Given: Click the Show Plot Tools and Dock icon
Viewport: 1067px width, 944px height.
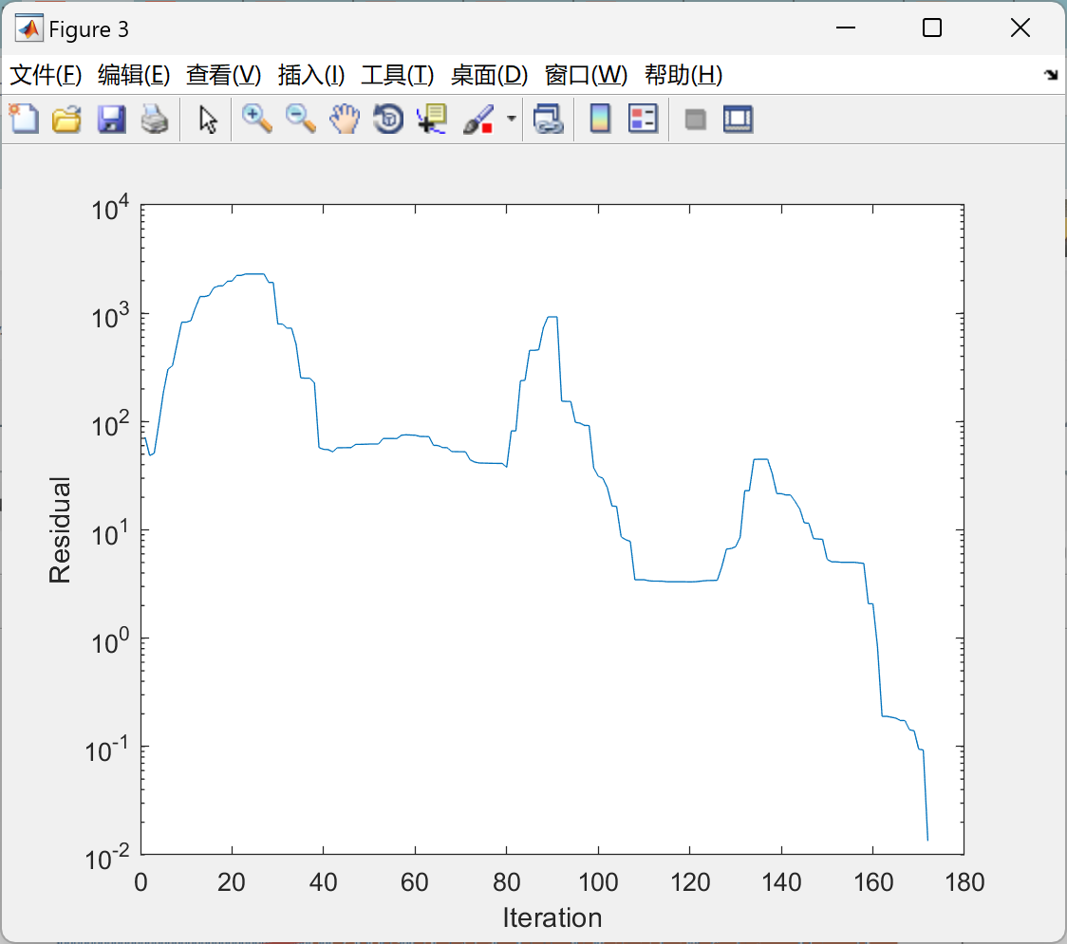Looking at the screenshot, I should click(x=739, y=119).
